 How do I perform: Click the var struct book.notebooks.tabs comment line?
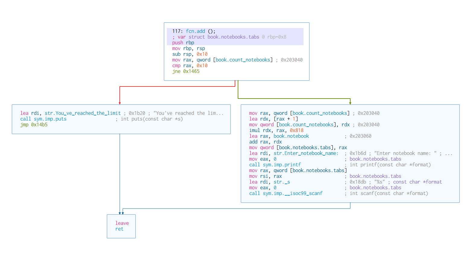229,37
